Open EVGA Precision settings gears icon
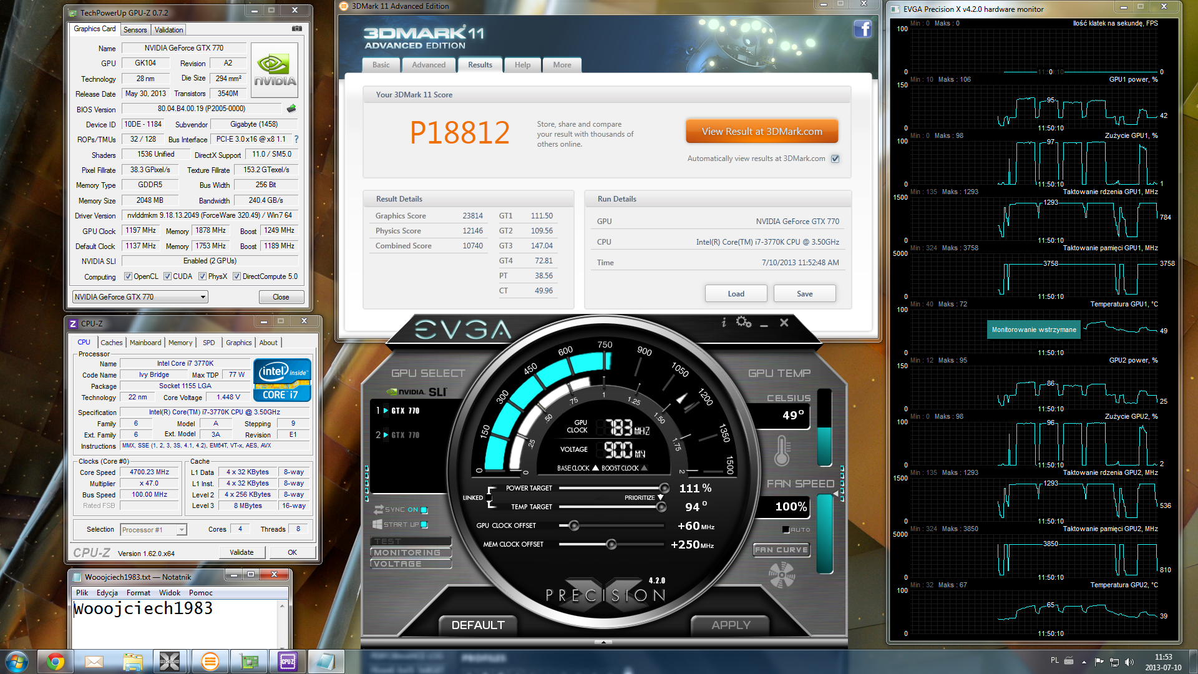The height and width of the screenshot is (674, 1198). [744, 322]
